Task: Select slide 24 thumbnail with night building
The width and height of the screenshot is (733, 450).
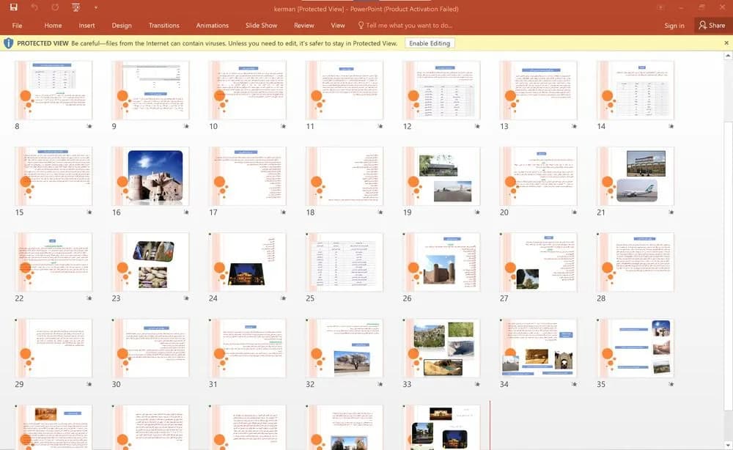Action: pos(247,262)
